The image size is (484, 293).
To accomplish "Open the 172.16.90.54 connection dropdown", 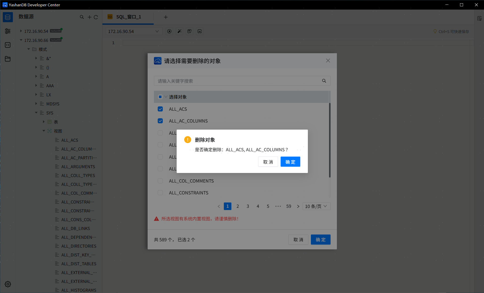I will [x=133, y=31].
